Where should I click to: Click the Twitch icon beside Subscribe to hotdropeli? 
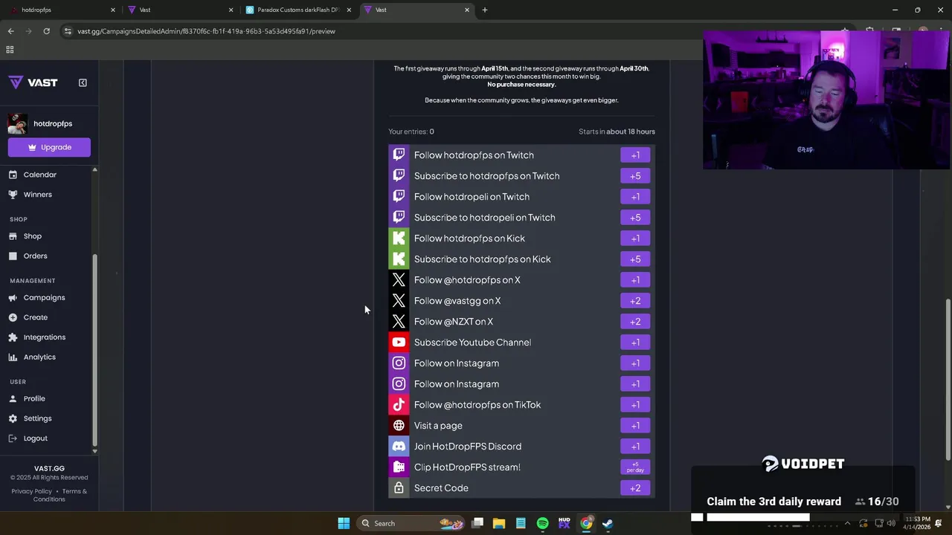399,217
